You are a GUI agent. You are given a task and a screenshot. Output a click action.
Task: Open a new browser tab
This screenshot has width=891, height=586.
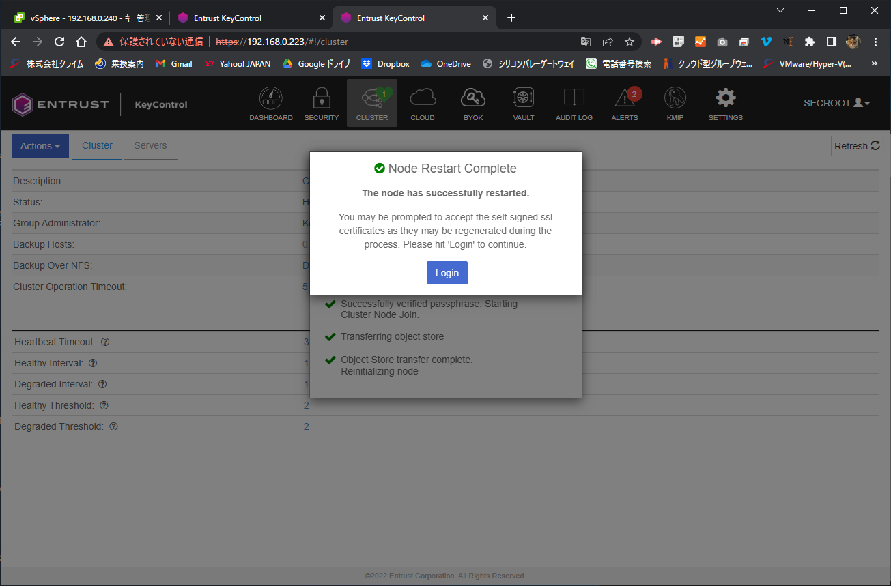coord(511,18)
